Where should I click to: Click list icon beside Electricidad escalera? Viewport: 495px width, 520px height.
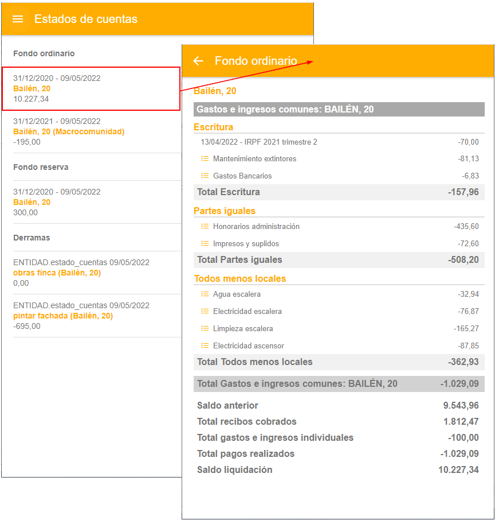(205, 311)
